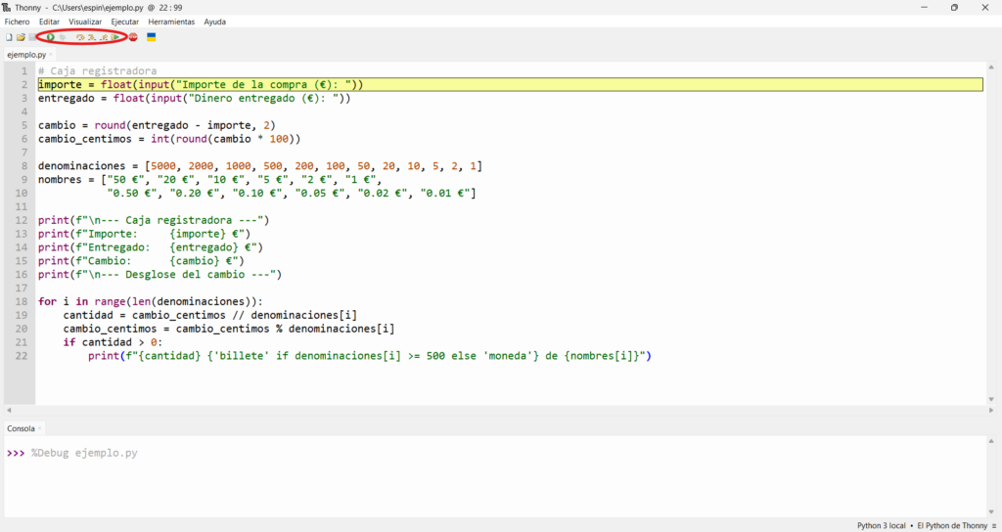Click the 'entregado = float(input' line
Image resolution: width=1002 pixels, height=532 pixels.
click(x=195, y=99)
